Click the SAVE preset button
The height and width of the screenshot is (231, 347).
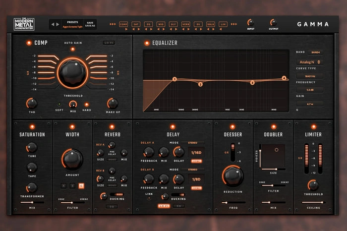coord(90,23)
